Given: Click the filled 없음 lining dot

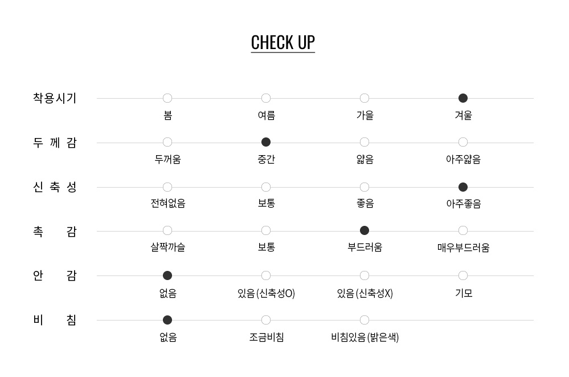Looking at the screenshot, I should pos(167,275).
